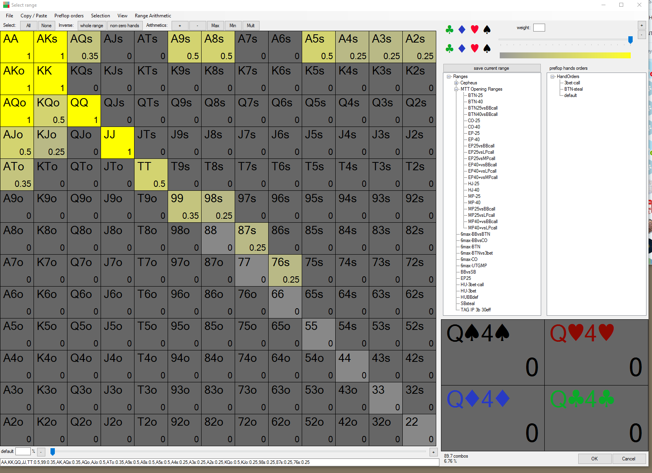Screen dimensions: 652x473
Task: Open the File menu
Action: click(9, 16)
